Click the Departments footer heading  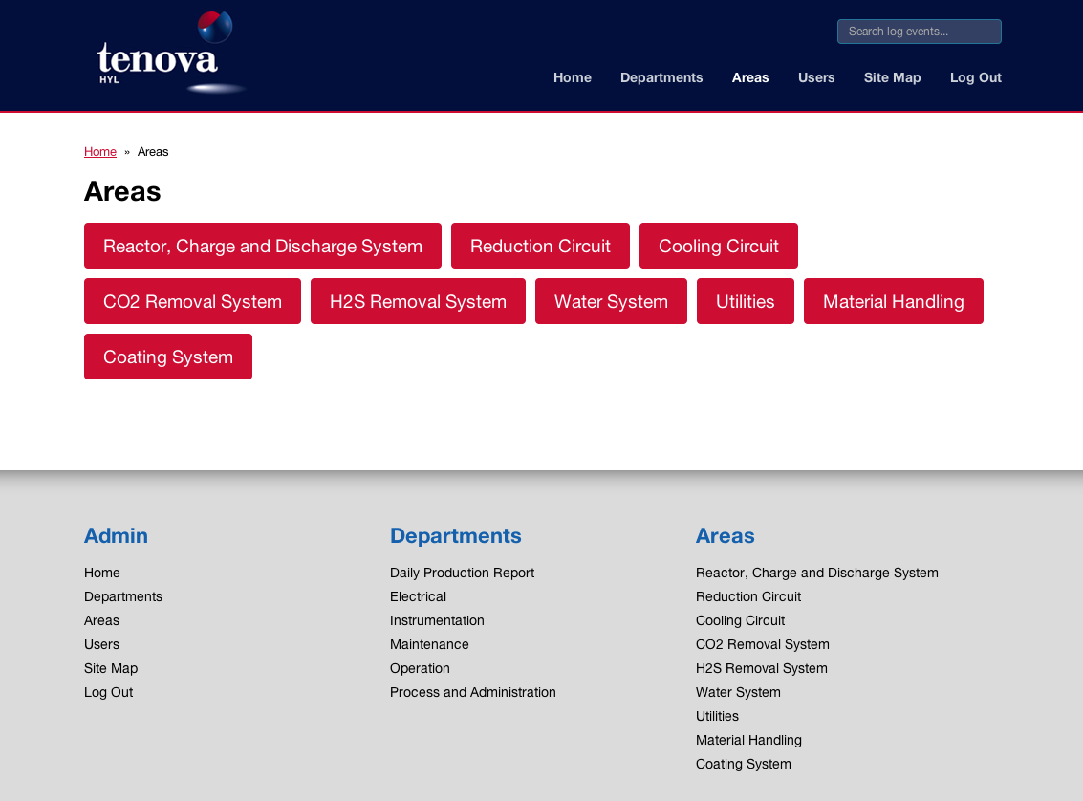click(x=456, y=536)
